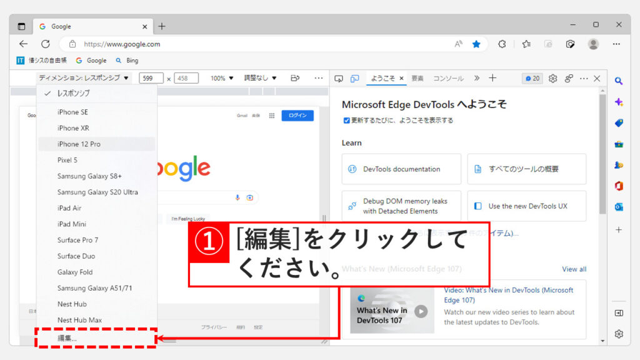This screenshot has width=640, height=360.
Task: Go back using the browser back arrow
Action: [x=24, y=44]
